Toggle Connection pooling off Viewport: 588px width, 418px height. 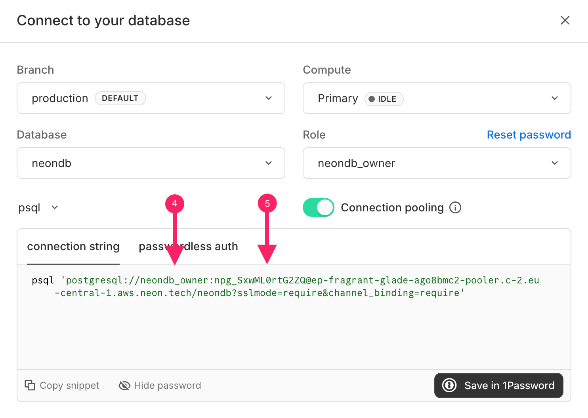tap(318, 207)
